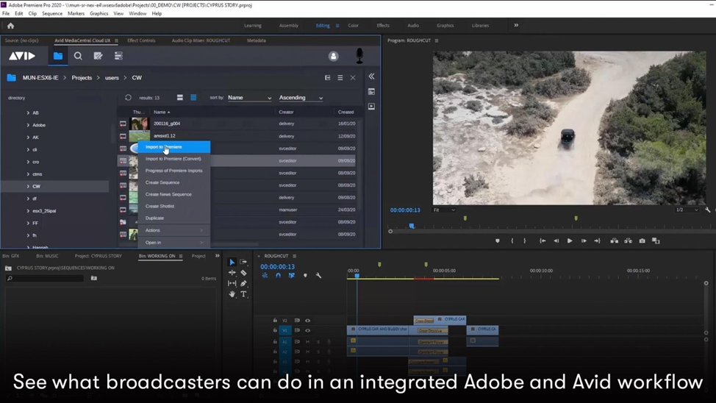Go to Premiere Home screen icon
716x403 pixels.
[x=10, y=26]
